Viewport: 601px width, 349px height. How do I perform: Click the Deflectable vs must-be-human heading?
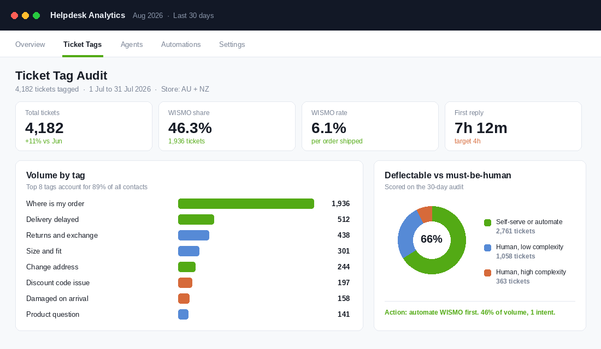click(x=447, y=175)
